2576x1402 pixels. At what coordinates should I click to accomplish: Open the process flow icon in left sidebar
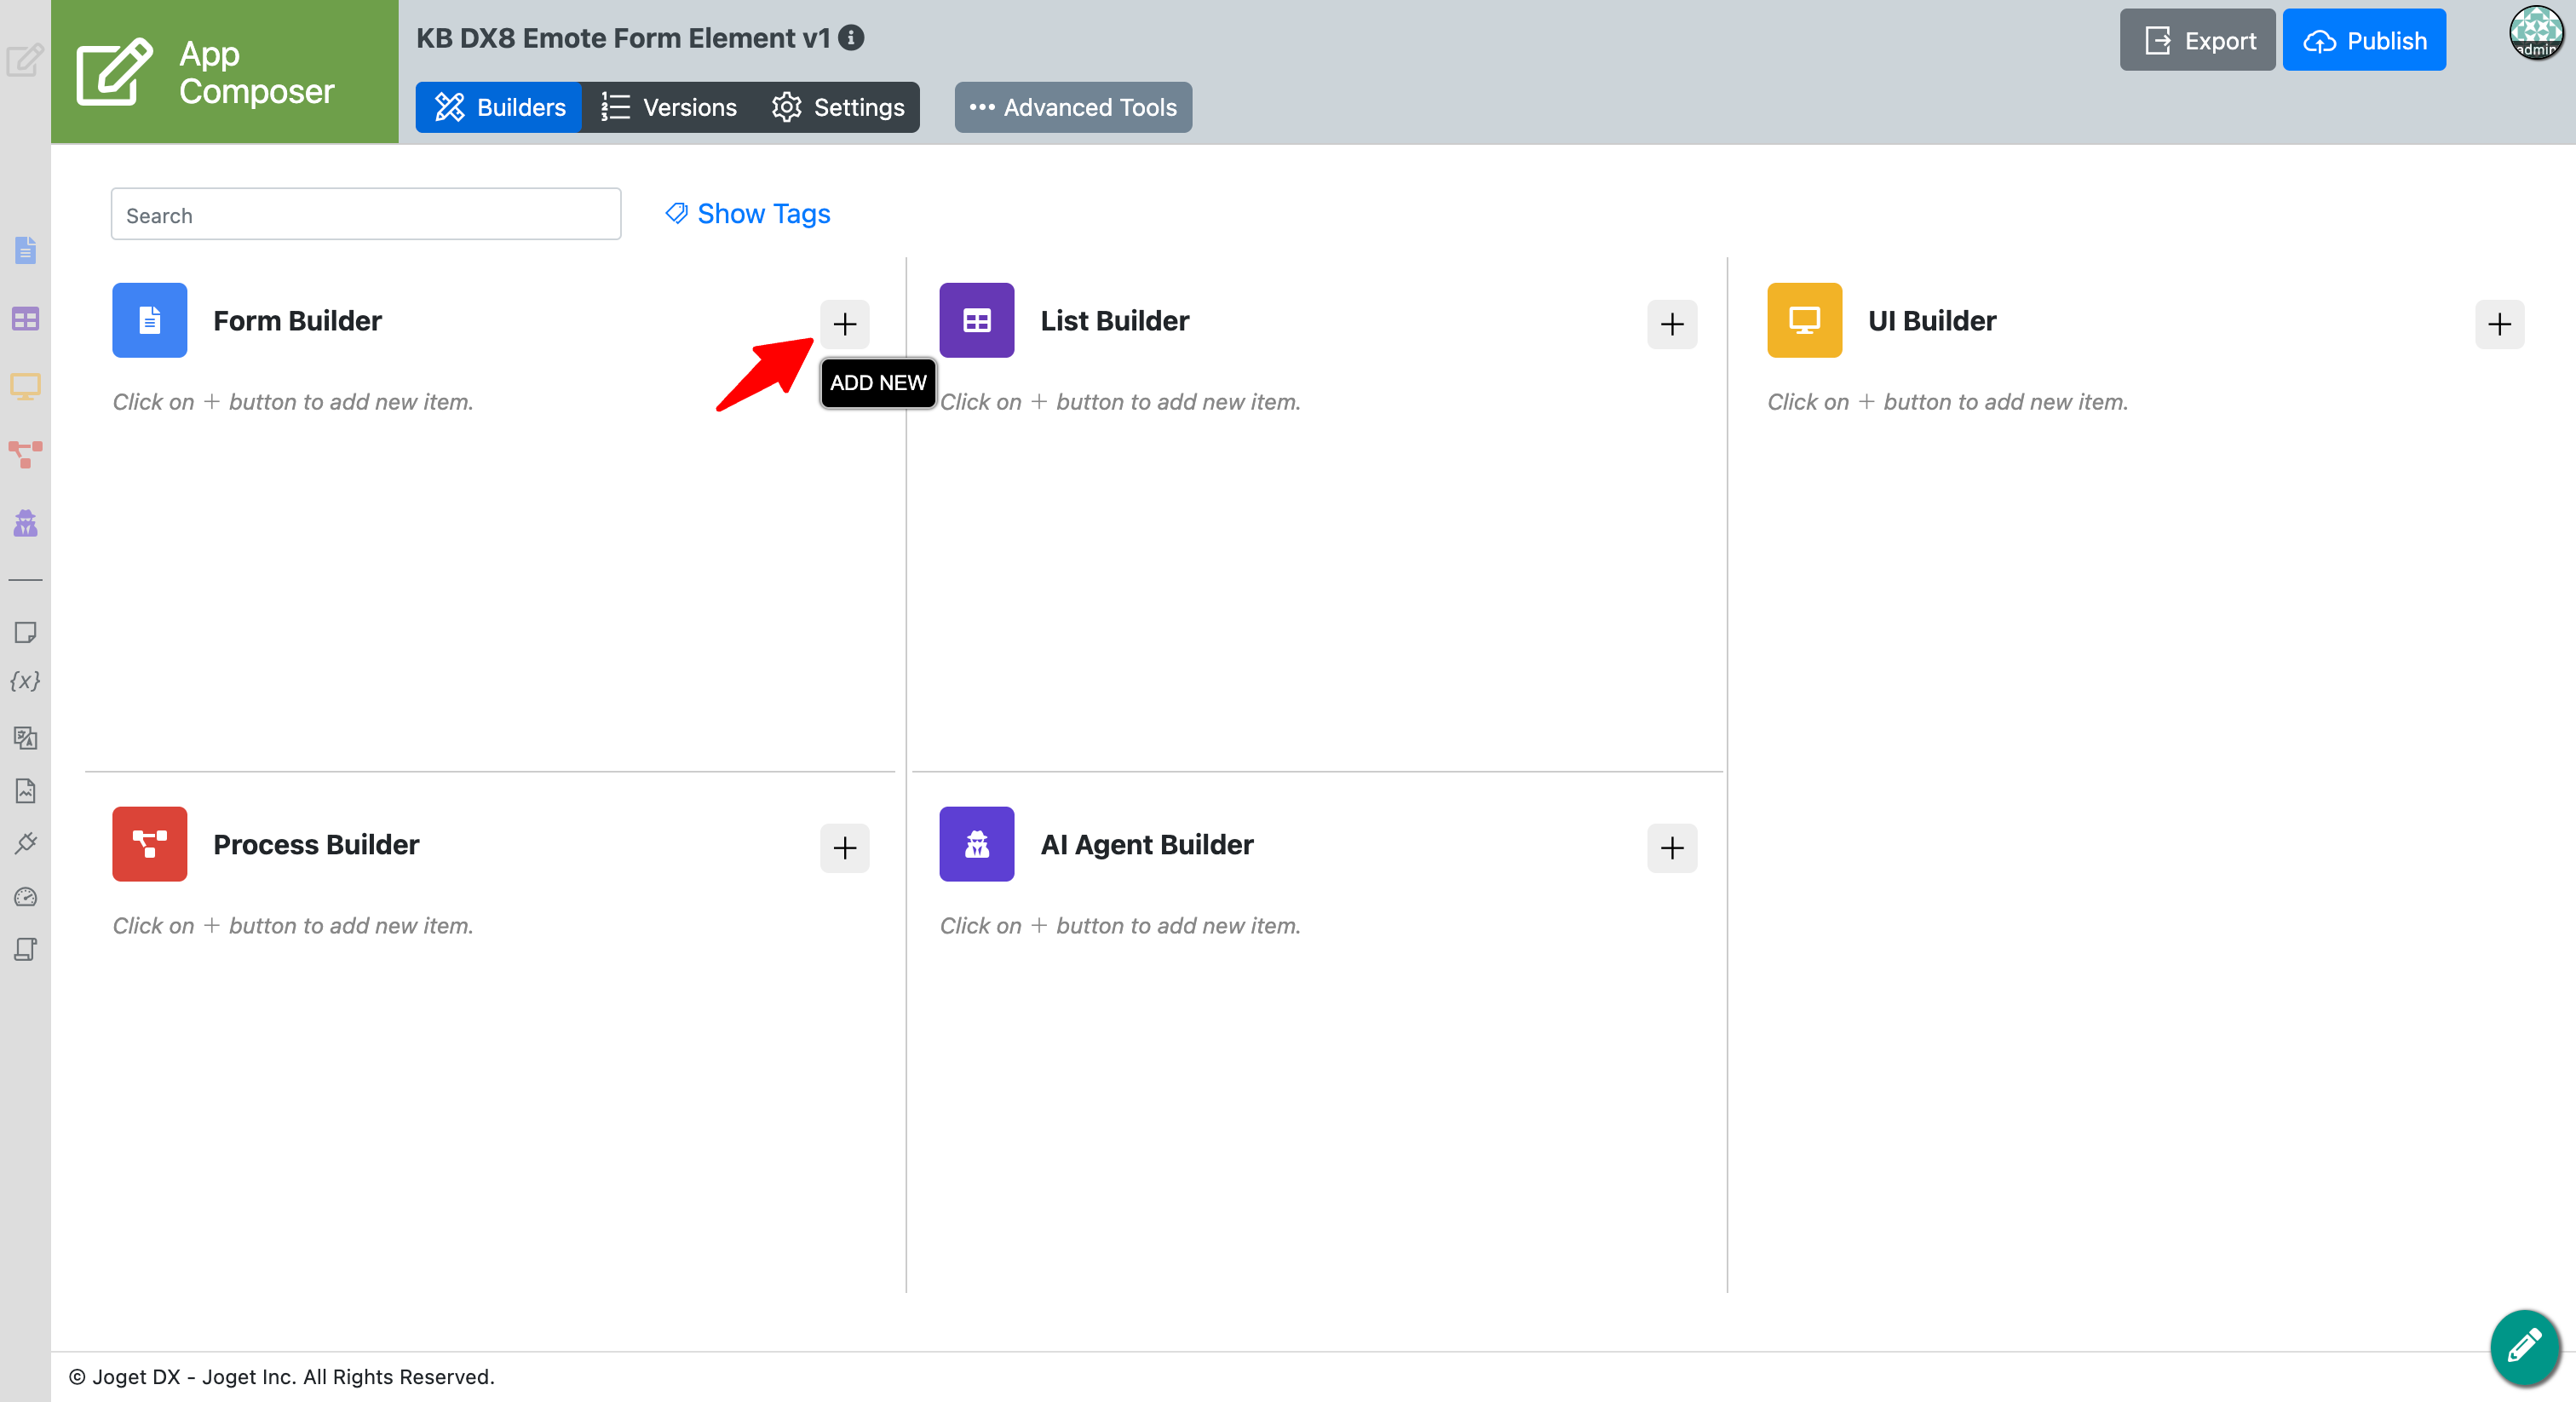tap(25, 454)
